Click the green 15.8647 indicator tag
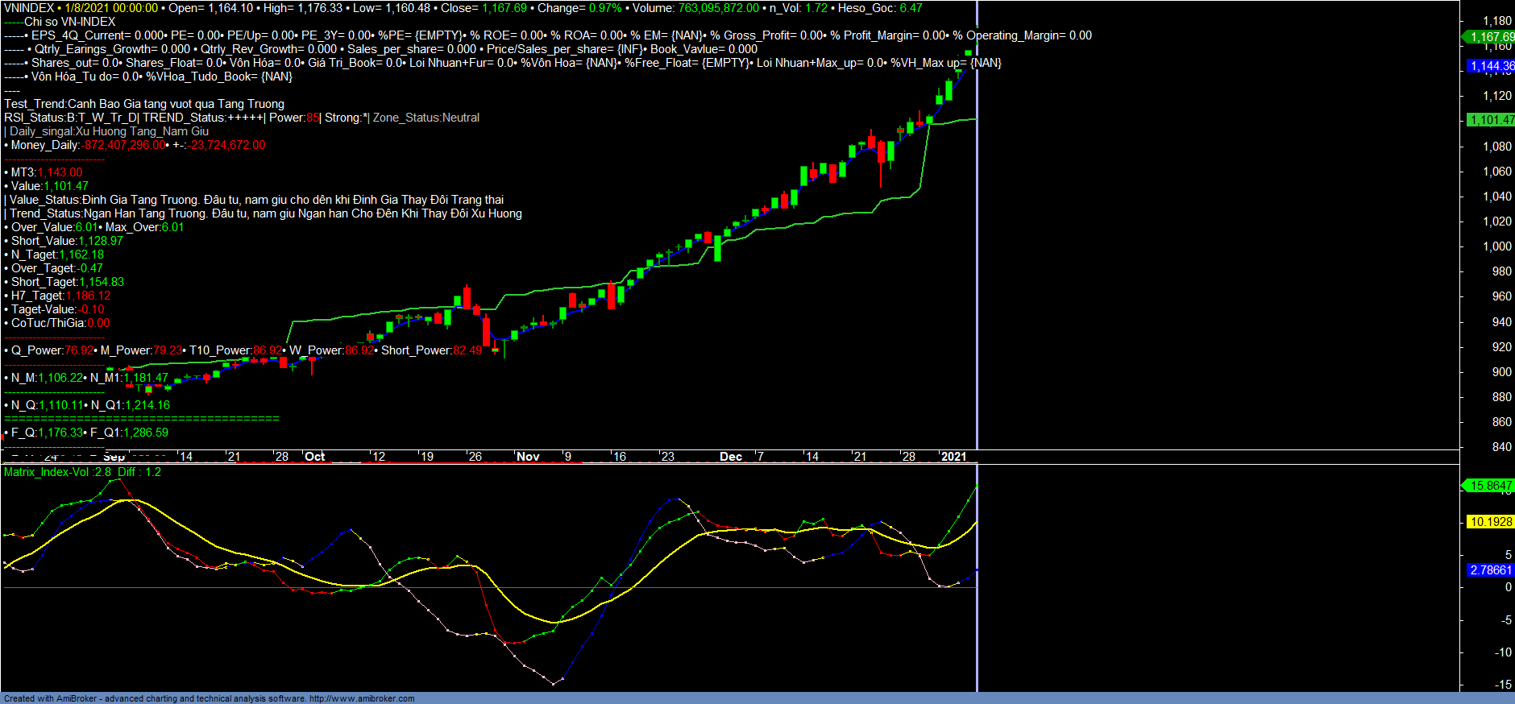 pyautogui.click(x=1490, y=486)
